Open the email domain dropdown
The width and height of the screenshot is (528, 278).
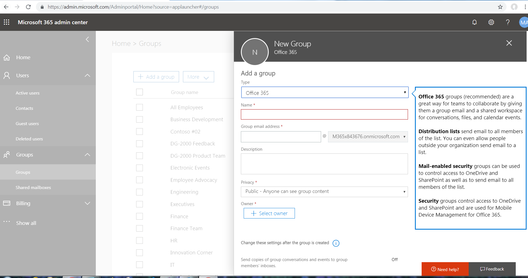pyautogui.click(x=368, y=137)
